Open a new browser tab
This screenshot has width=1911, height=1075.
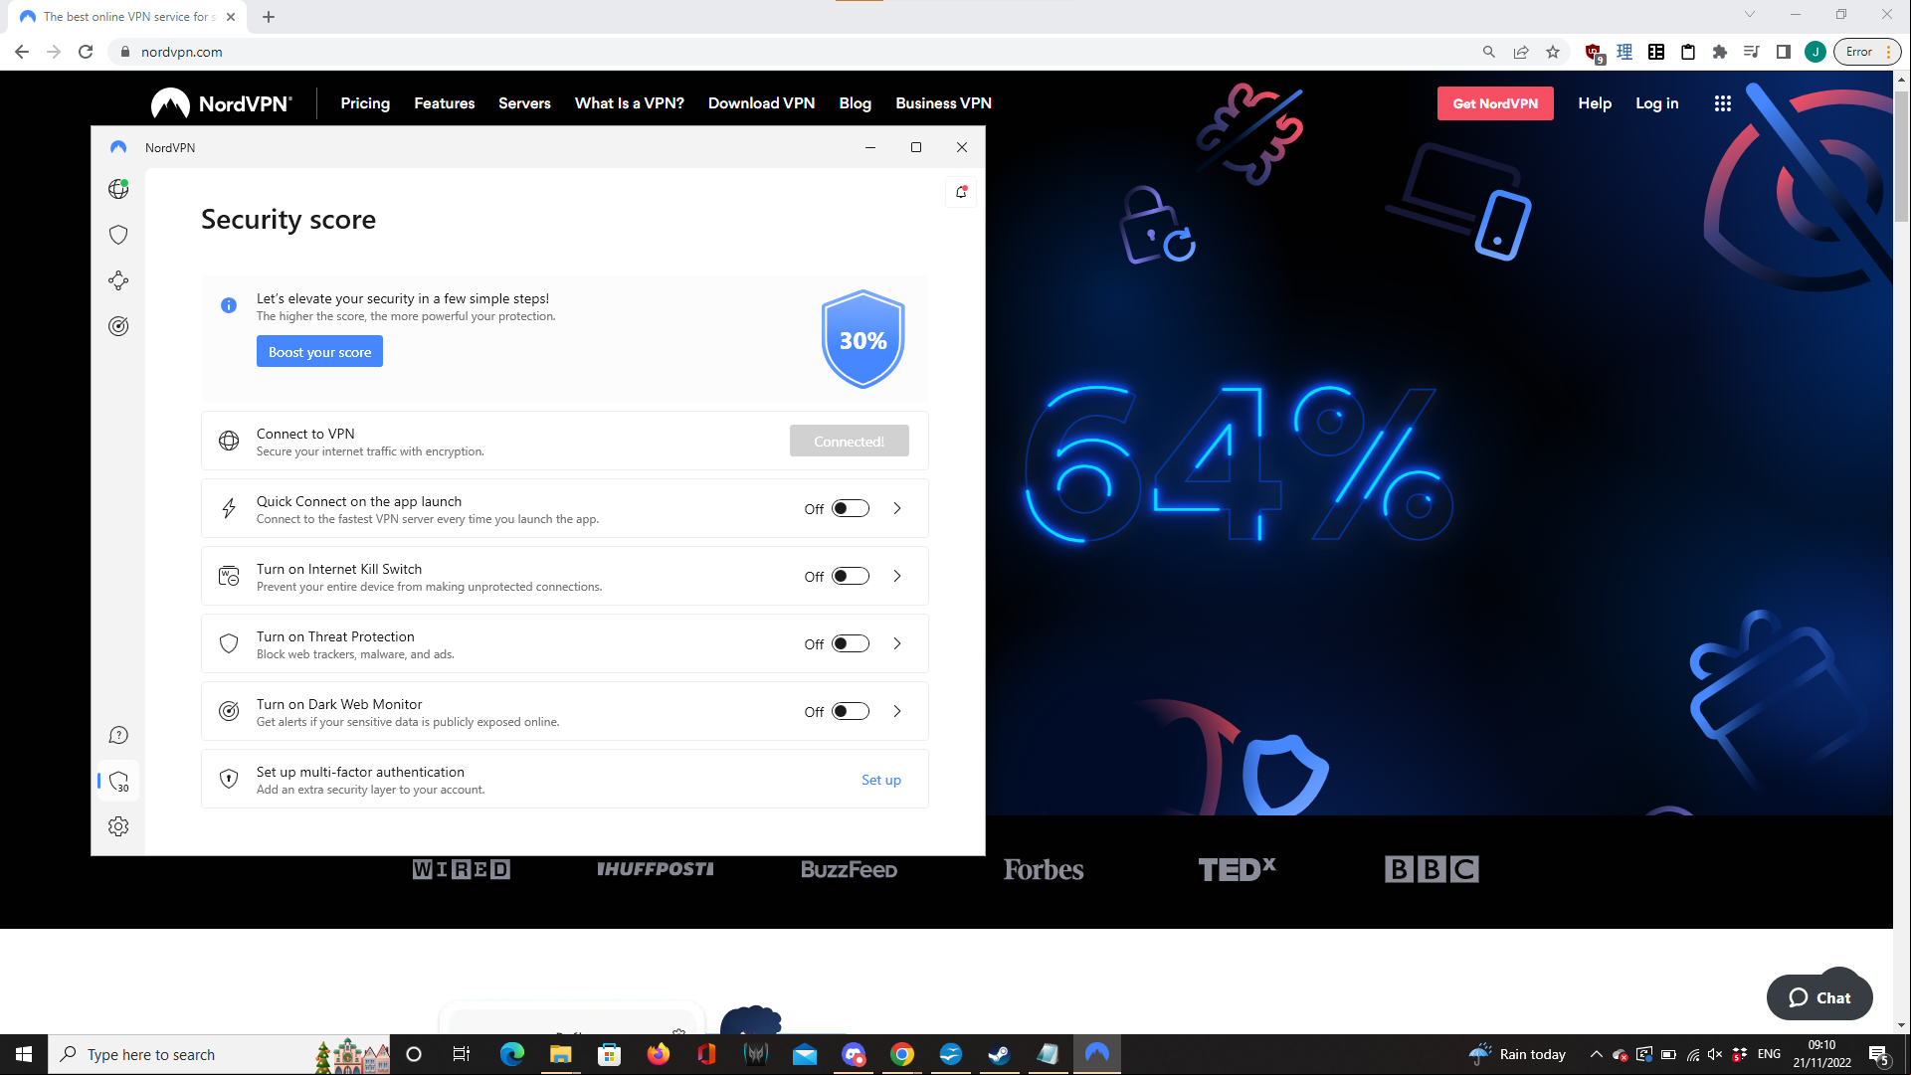[x=269, y=17]
